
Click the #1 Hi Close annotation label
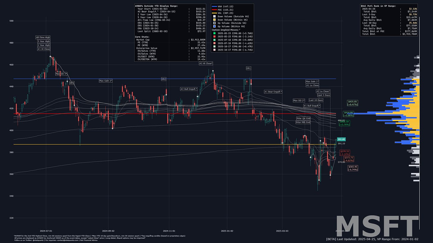click(44, 49)
